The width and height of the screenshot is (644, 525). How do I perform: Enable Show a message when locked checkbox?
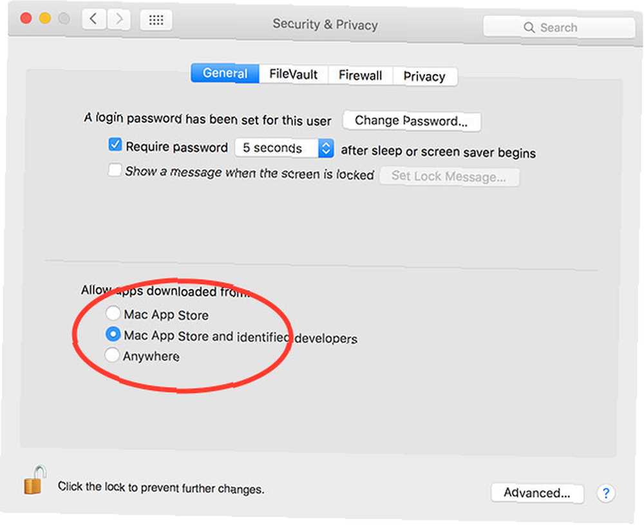(115, 170)
